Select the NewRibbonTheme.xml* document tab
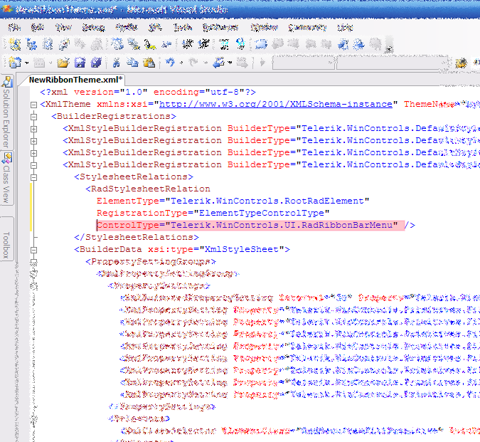 [75, 80]
